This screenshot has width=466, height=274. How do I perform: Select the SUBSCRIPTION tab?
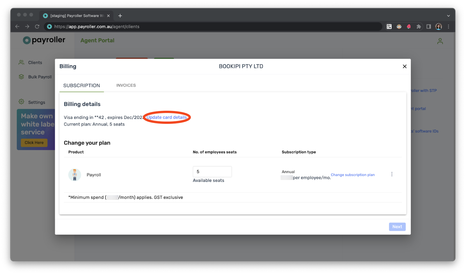tap(82, 86)
